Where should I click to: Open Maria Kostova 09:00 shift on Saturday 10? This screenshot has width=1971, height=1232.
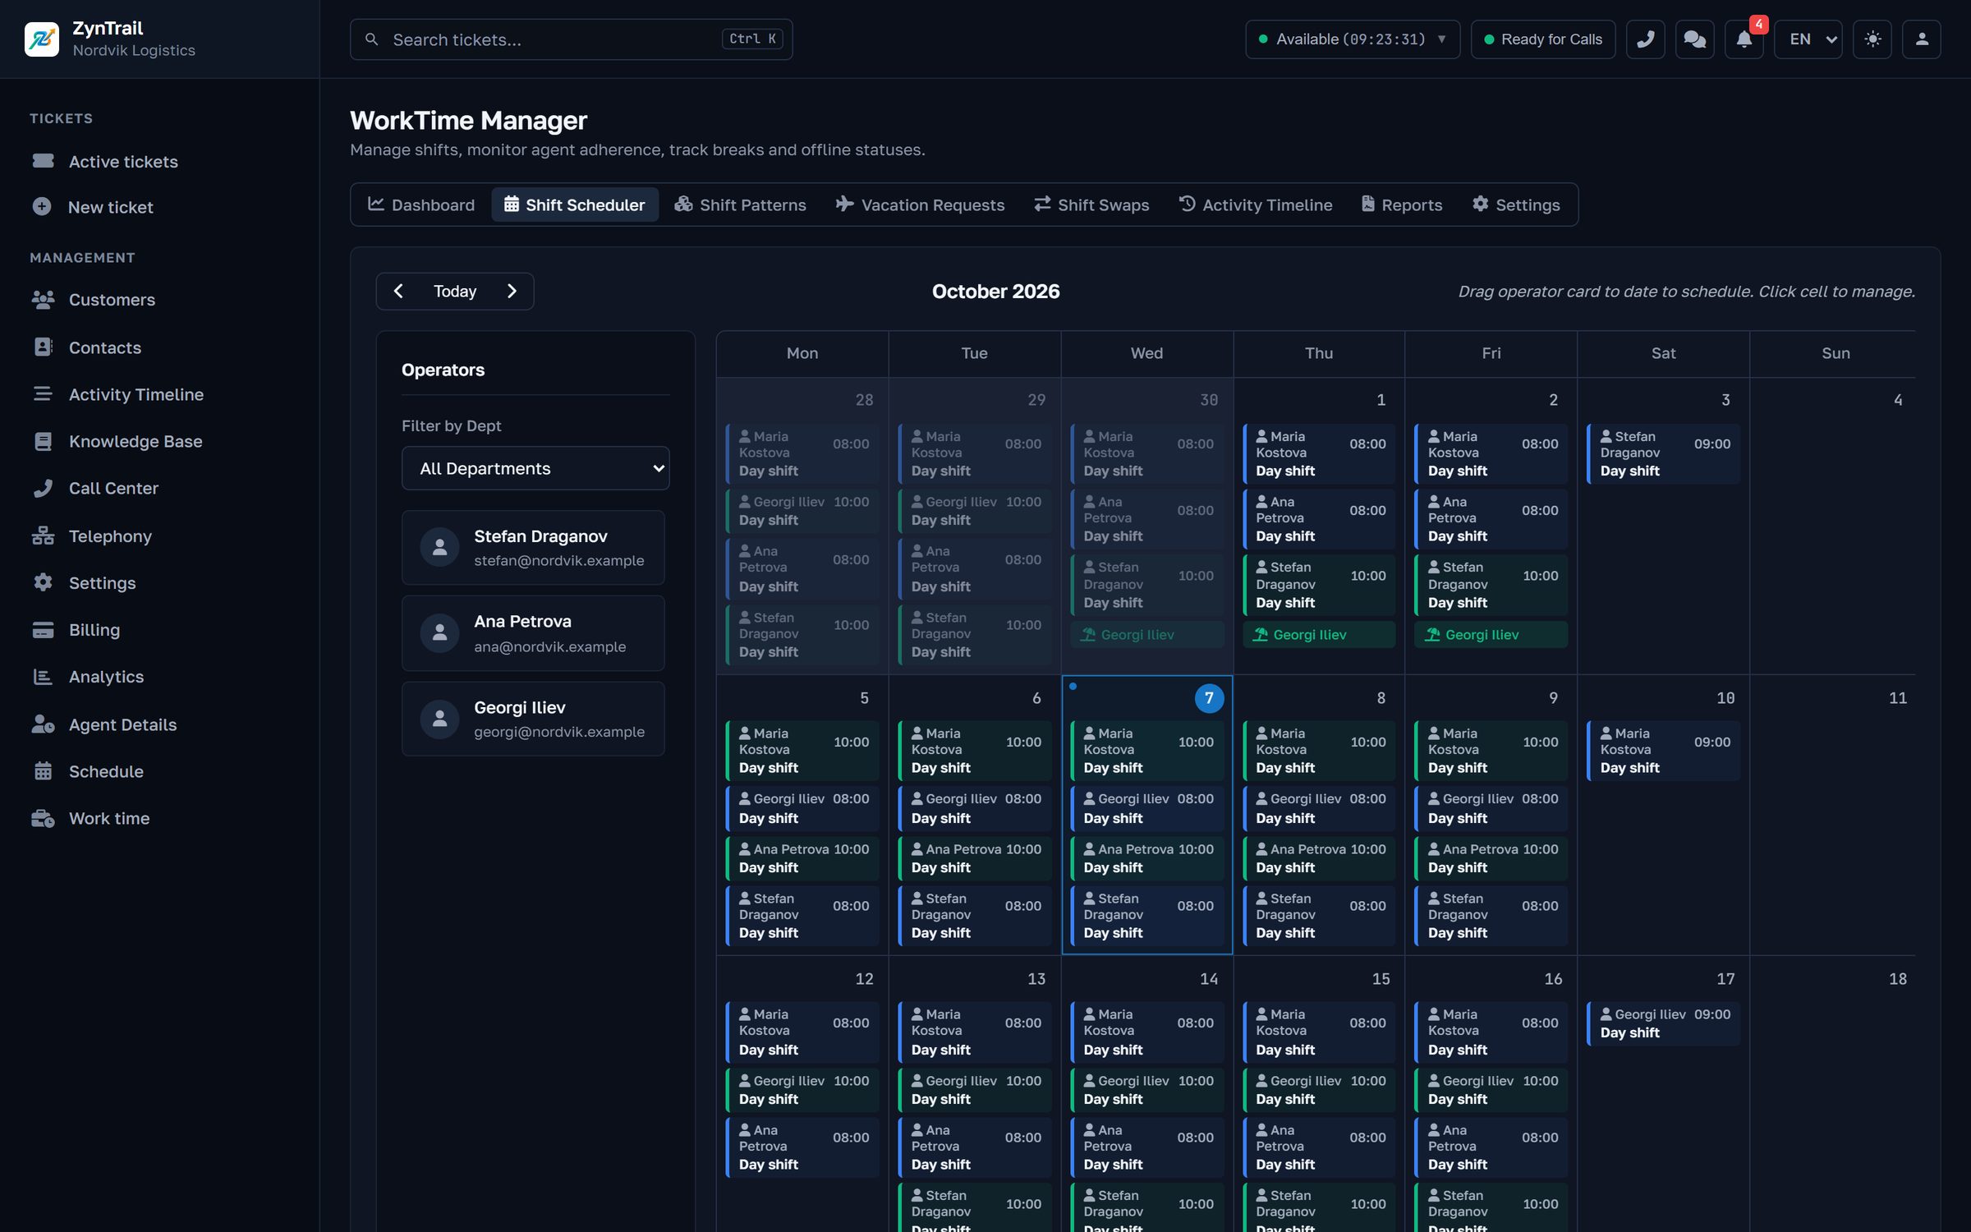[1663, 751]
